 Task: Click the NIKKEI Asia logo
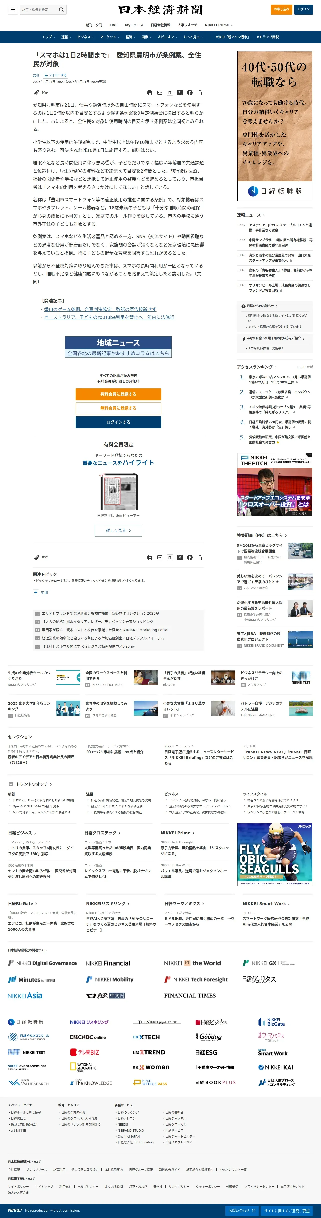[x=25, y=995]
